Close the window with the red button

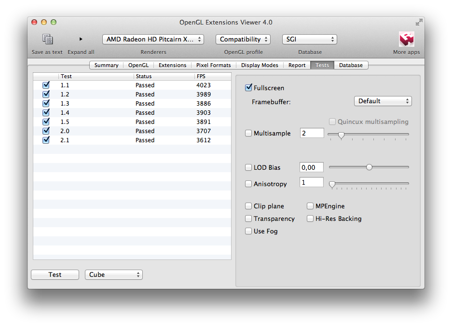tap(34, 22)
